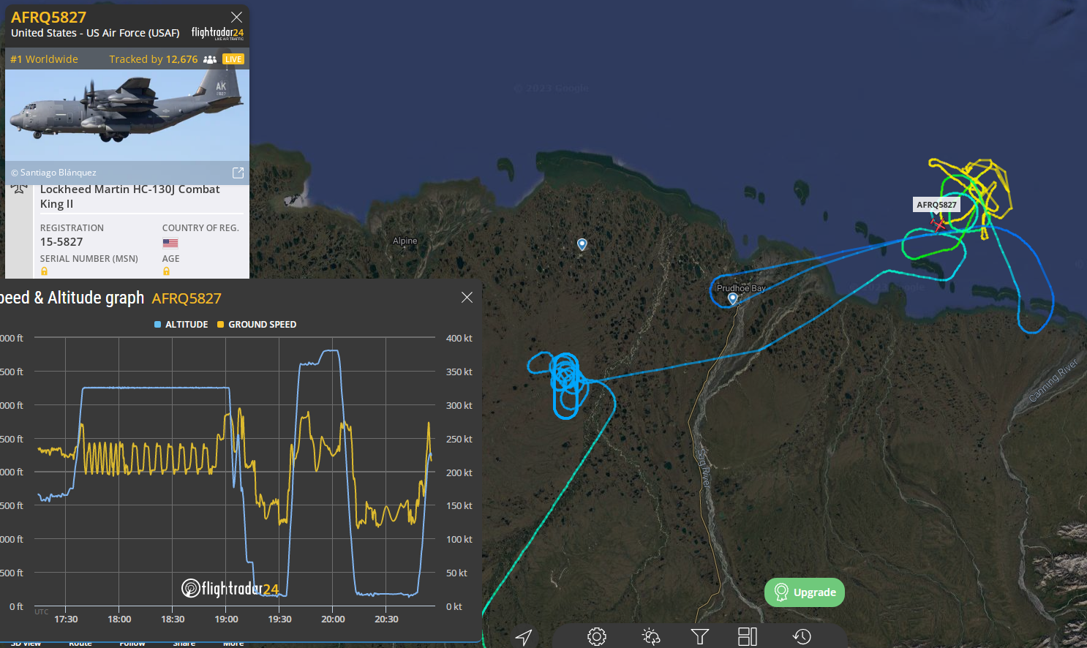Click the 19:00 time label on graph axis
Image resolution: width=1087 pixels, height=648 pixels.
coord(226,619)
